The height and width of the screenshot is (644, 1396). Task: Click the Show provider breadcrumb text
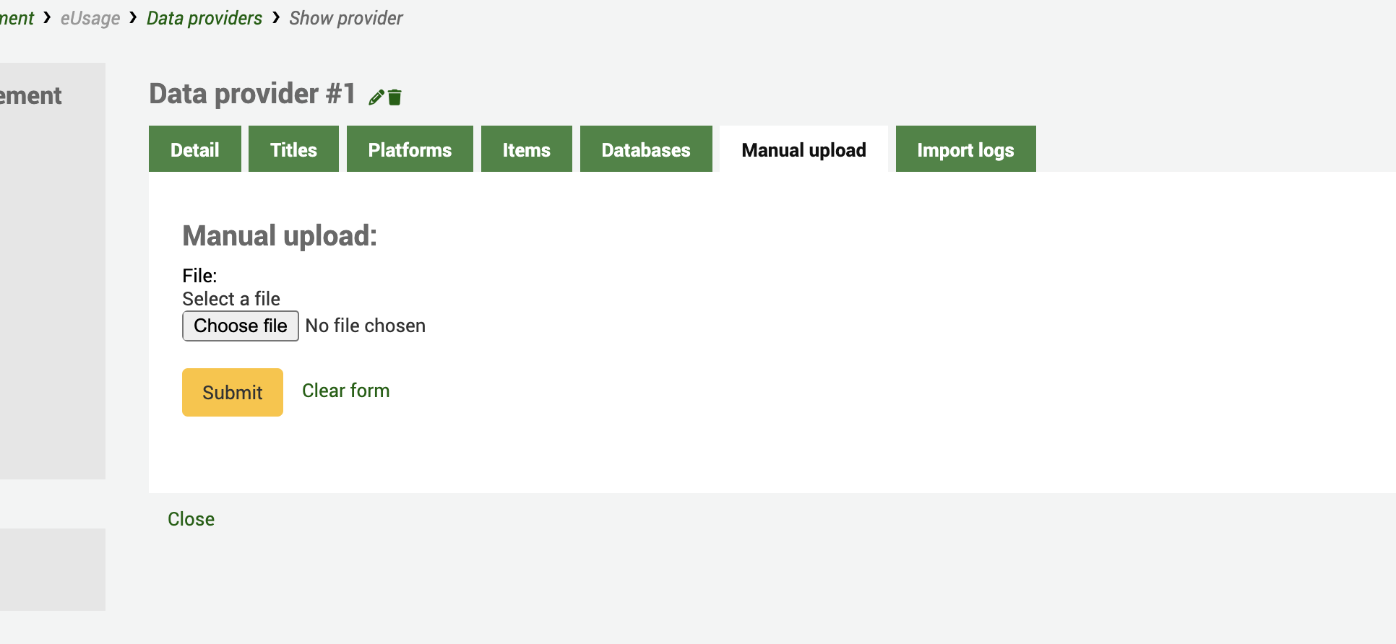345,18
